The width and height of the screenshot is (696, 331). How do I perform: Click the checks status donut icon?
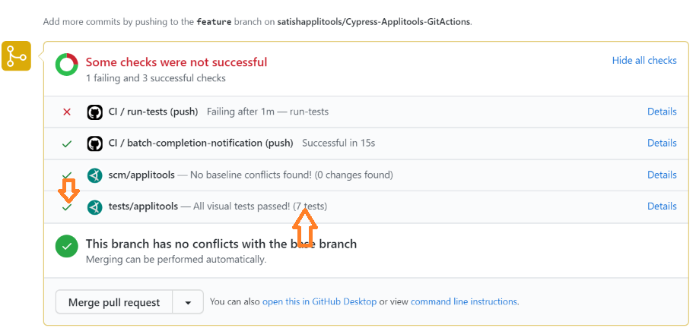point(67,65)
